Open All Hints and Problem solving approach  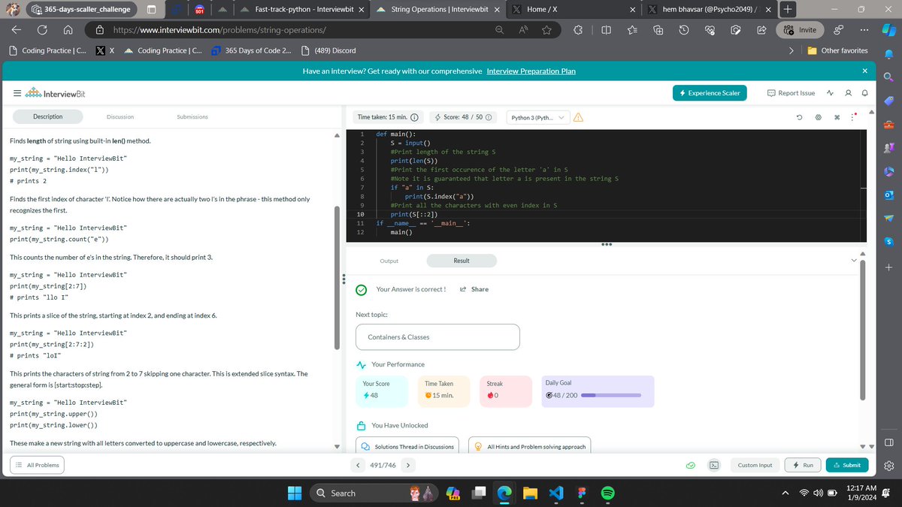pyautogui.click(x=529, y=446)
